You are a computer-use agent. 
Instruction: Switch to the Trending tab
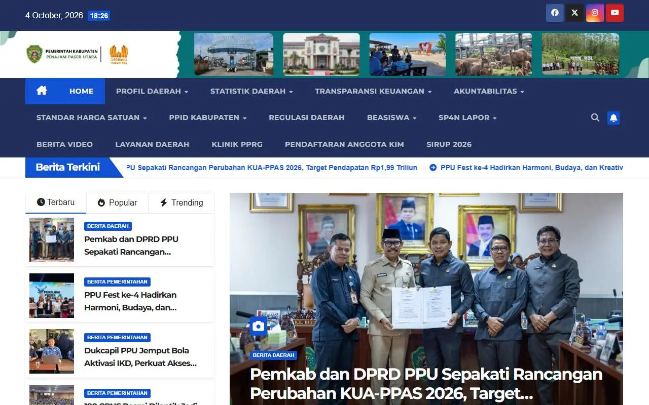(182, 202)
